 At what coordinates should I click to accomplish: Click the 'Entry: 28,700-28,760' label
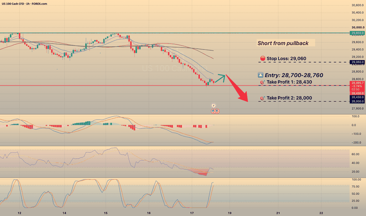[x=294, y=75]
